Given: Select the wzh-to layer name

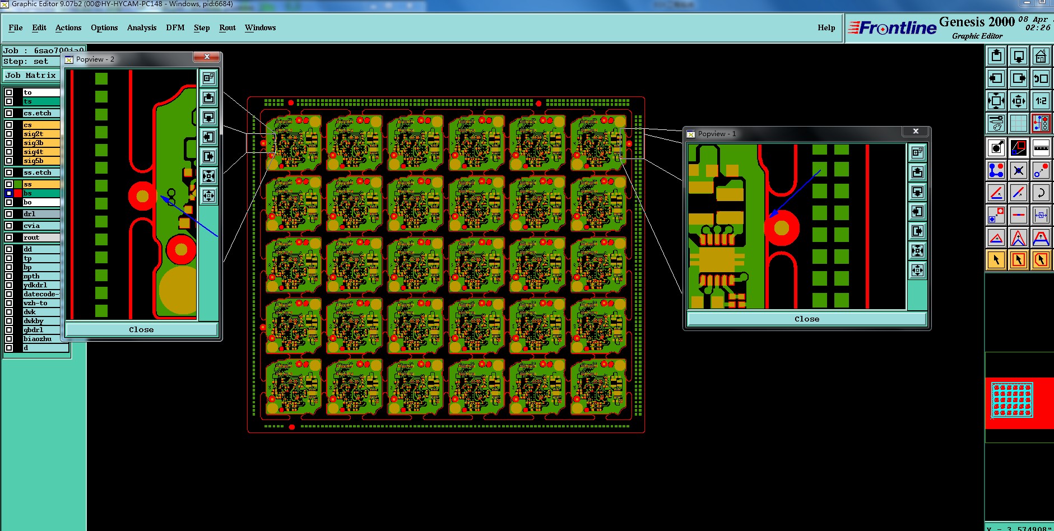Looking at the screenshot, I should 41,303.
